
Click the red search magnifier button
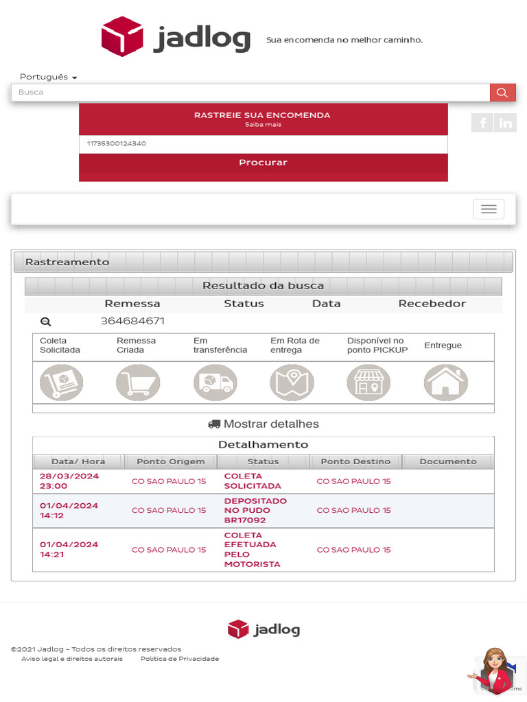(502, 93)
